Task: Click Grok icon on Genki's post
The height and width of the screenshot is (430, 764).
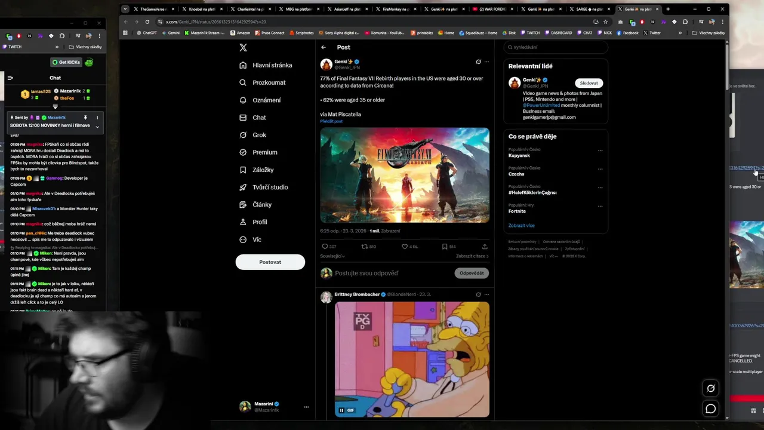Action: (x=478, y=62)
